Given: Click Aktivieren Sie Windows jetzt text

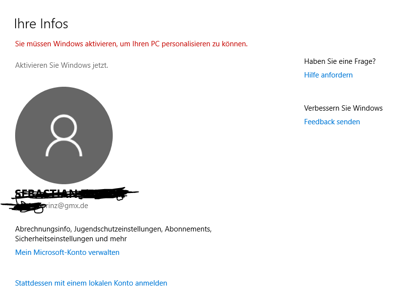Looking at the screenshot, I should pyautogui.click(x=62, y=65).
